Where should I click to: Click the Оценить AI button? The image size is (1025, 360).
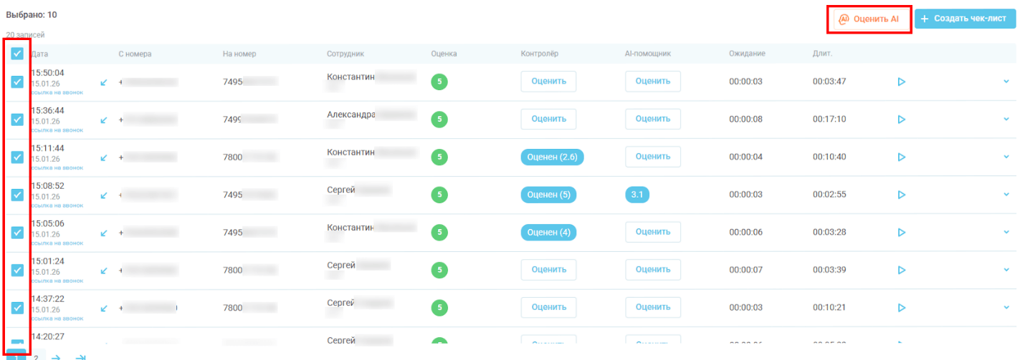[869, 19]
